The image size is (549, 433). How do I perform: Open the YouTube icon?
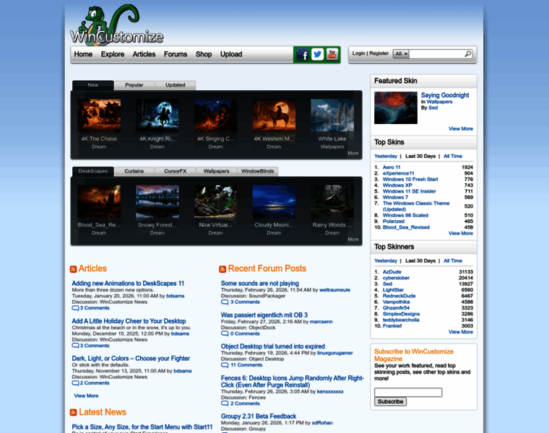(332, 54)
